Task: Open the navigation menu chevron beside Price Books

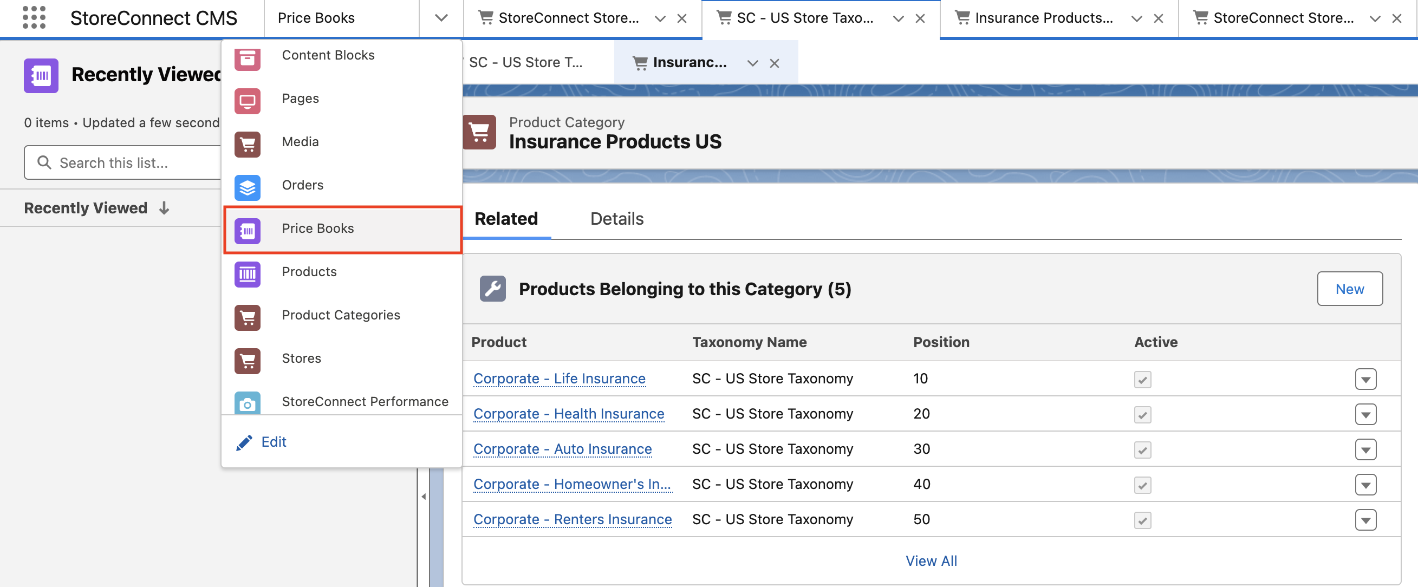Action: point(441,18)
